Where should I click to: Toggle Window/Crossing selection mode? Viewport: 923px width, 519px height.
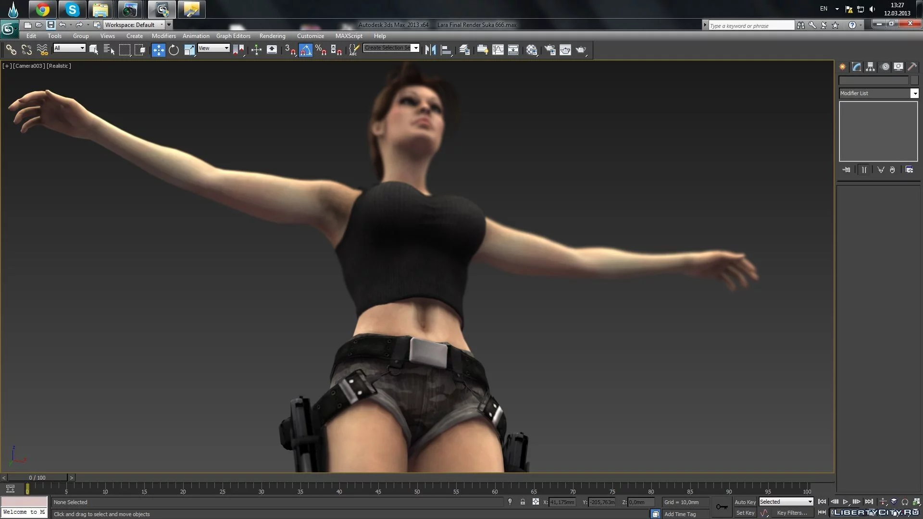[x=140, y=49]
